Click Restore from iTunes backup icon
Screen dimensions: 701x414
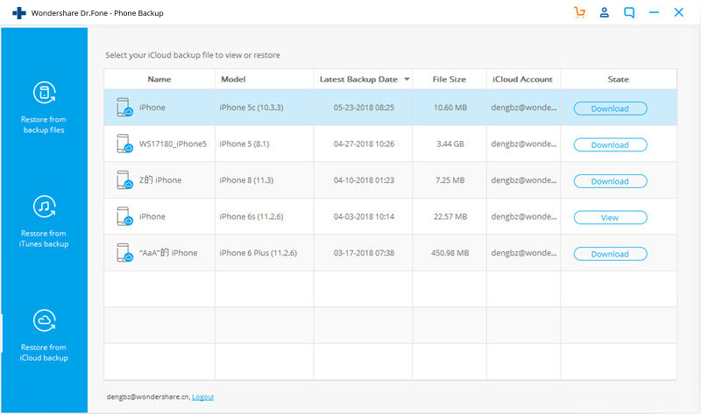[x=45, y=207]
